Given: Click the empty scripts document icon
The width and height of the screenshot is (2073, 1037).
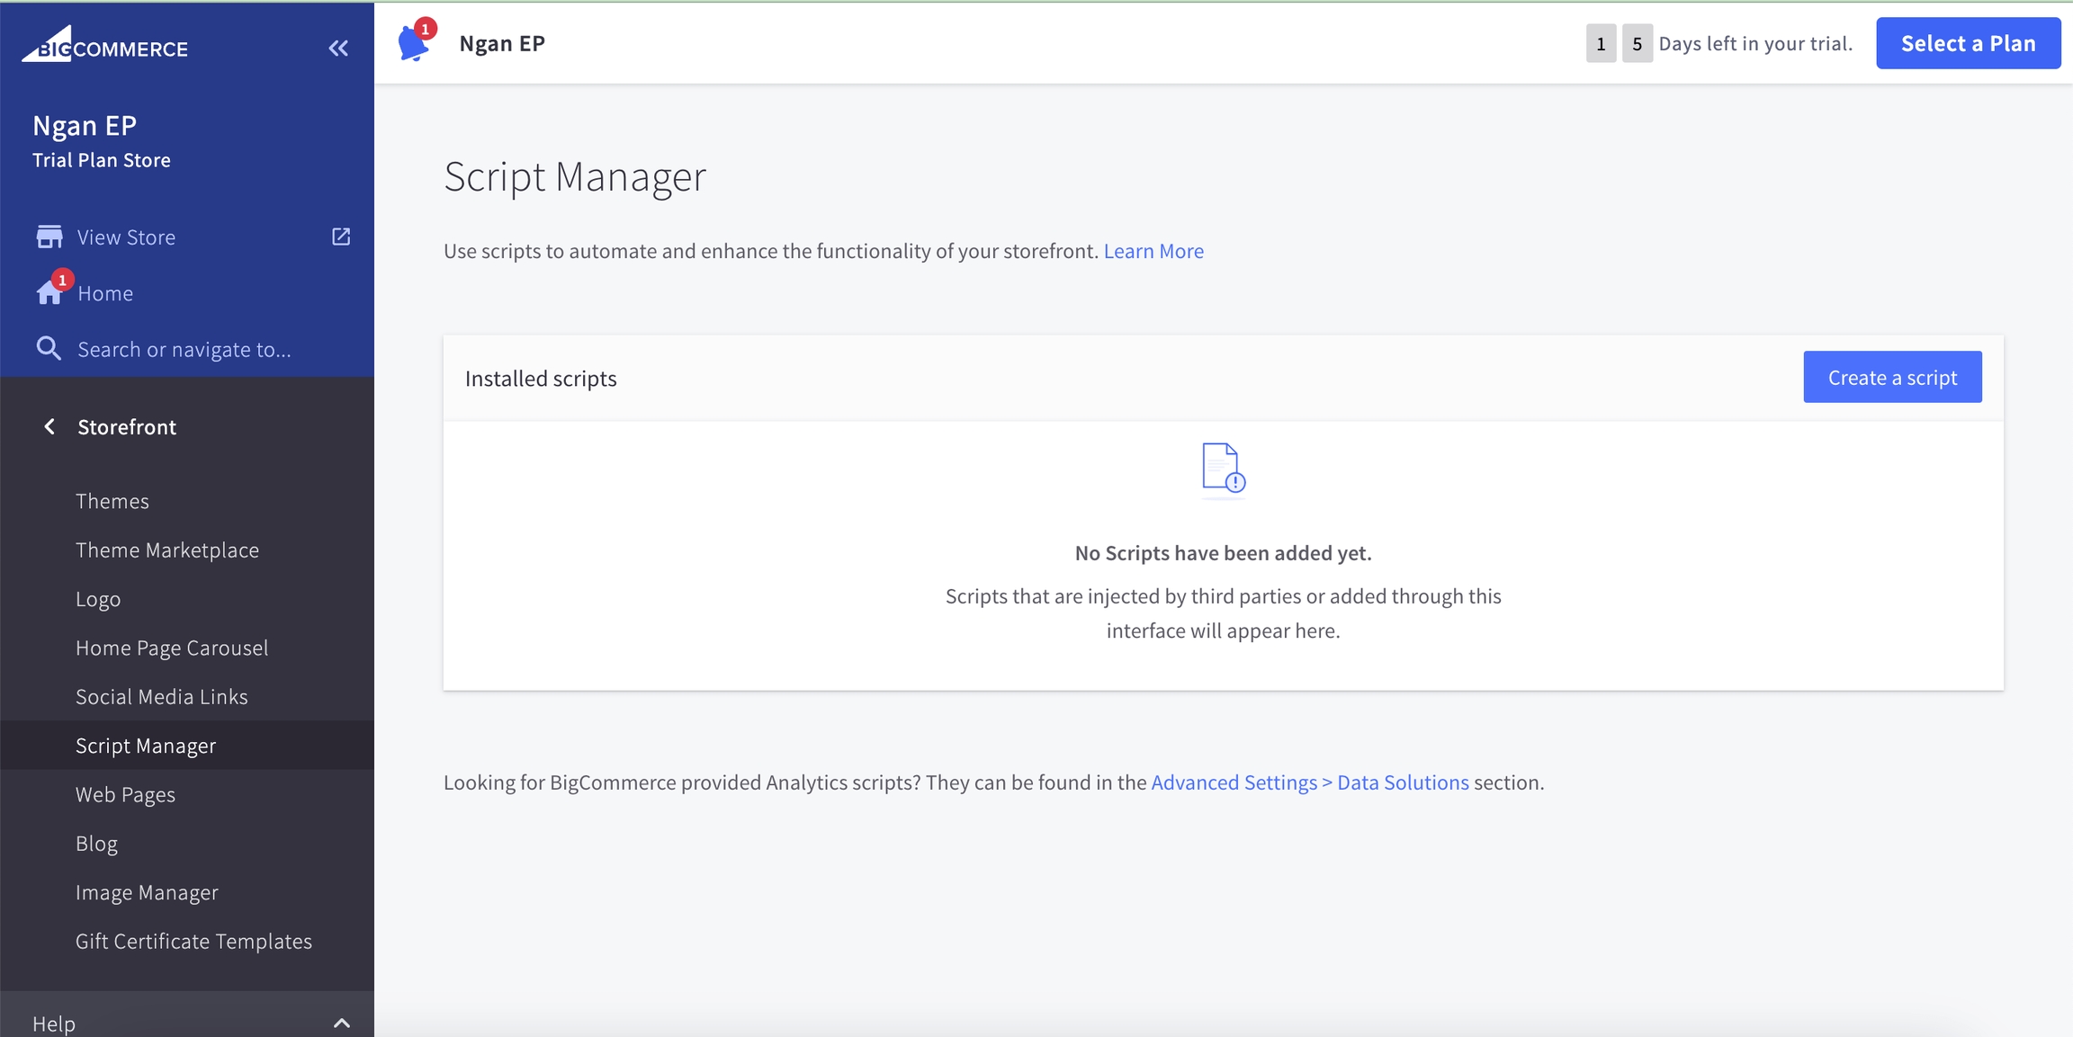Looking at the screenshot, I should pyautogui.click(x=1223, y=469).
